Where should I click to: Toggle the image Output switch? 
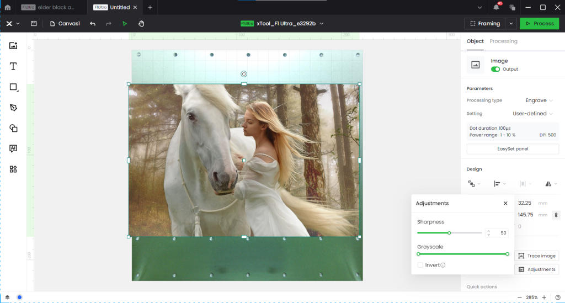point(495,69)
